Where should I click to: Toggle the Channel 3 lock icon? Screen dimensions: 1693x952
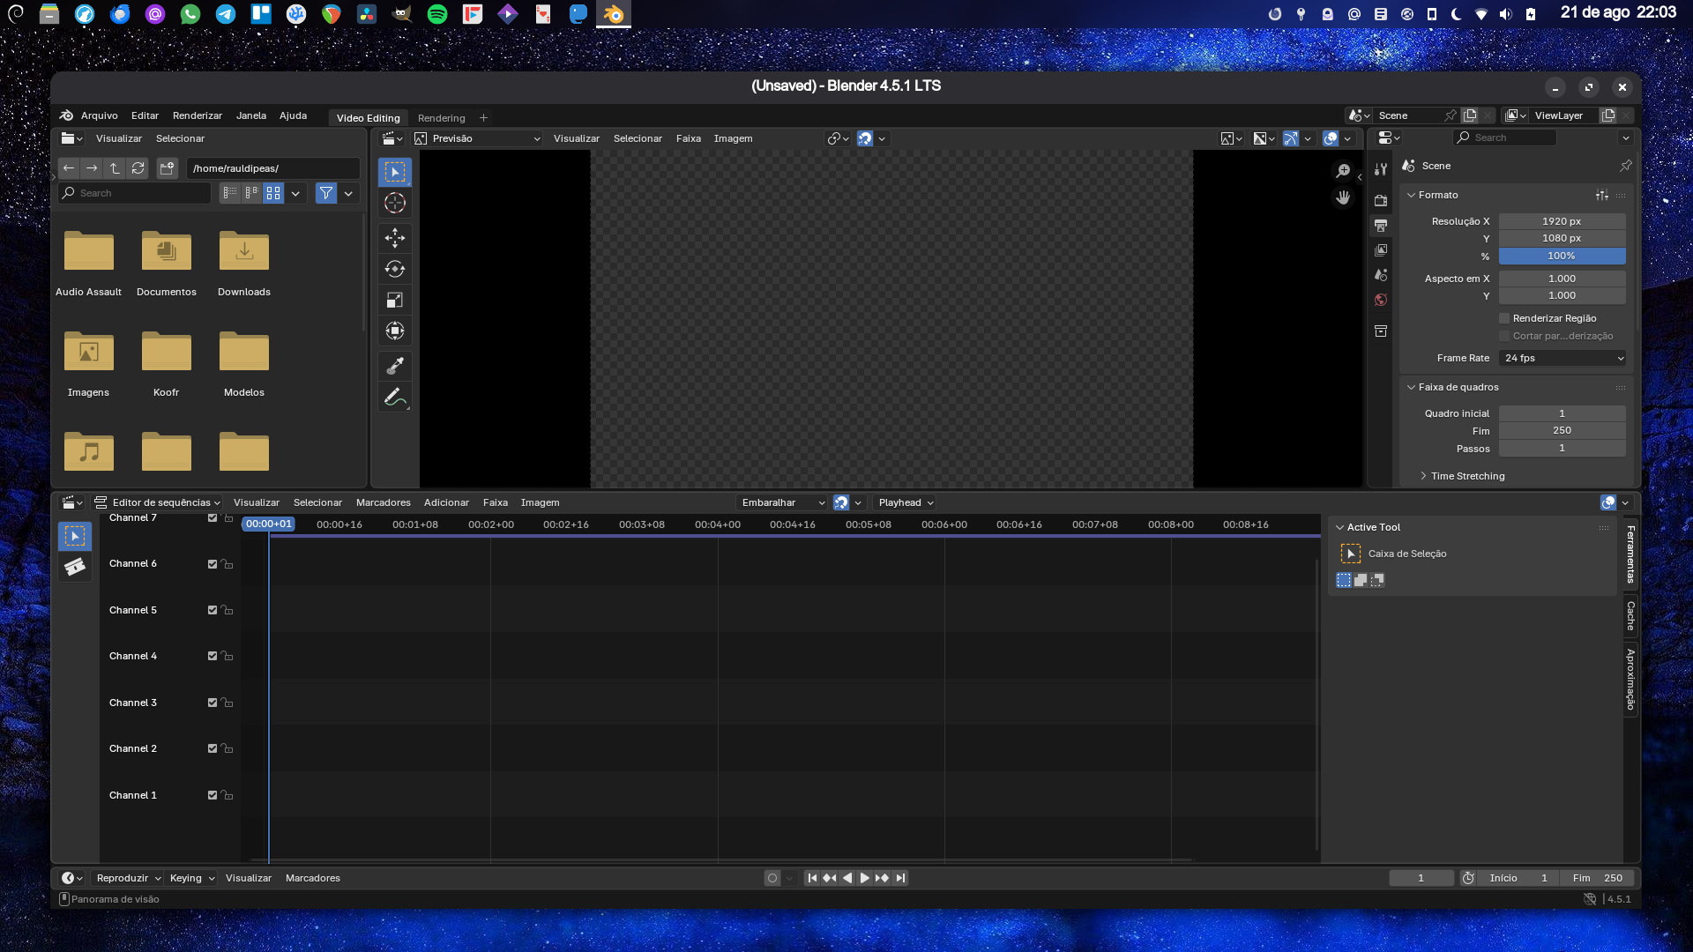click(227, 703)
